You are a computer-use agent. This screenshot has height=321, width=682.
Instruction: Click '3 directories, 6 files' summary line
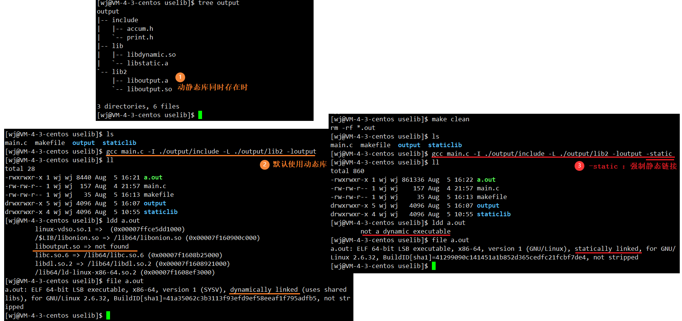coord(138,106)
